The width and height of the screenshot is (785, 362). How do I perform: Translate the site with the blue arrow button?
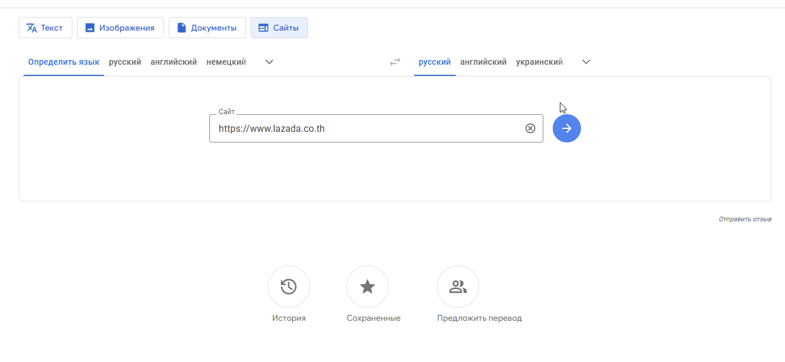567,128
